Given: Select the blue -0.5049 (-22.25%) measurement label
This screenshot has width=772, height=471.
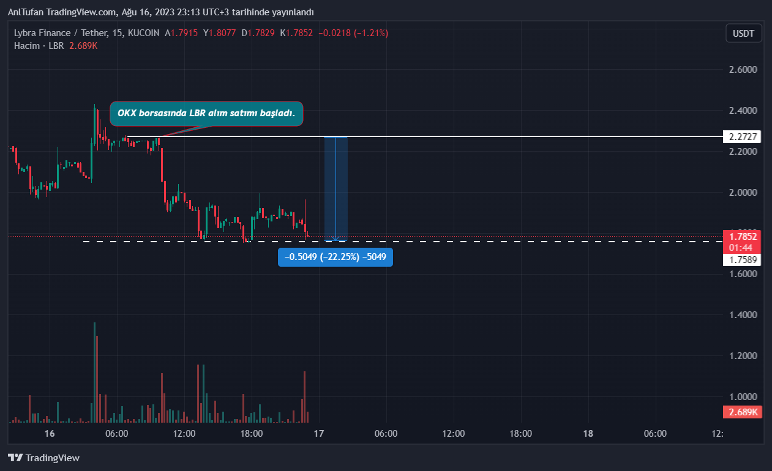Looking at the screenshot, I should pos(335,258).
